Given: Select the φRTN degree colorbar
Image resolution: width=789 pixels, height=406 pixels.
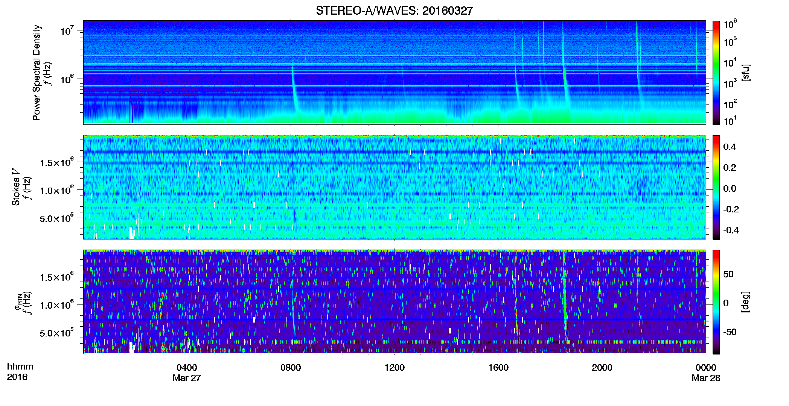Looking at the screenshot, I should point(716,302).
